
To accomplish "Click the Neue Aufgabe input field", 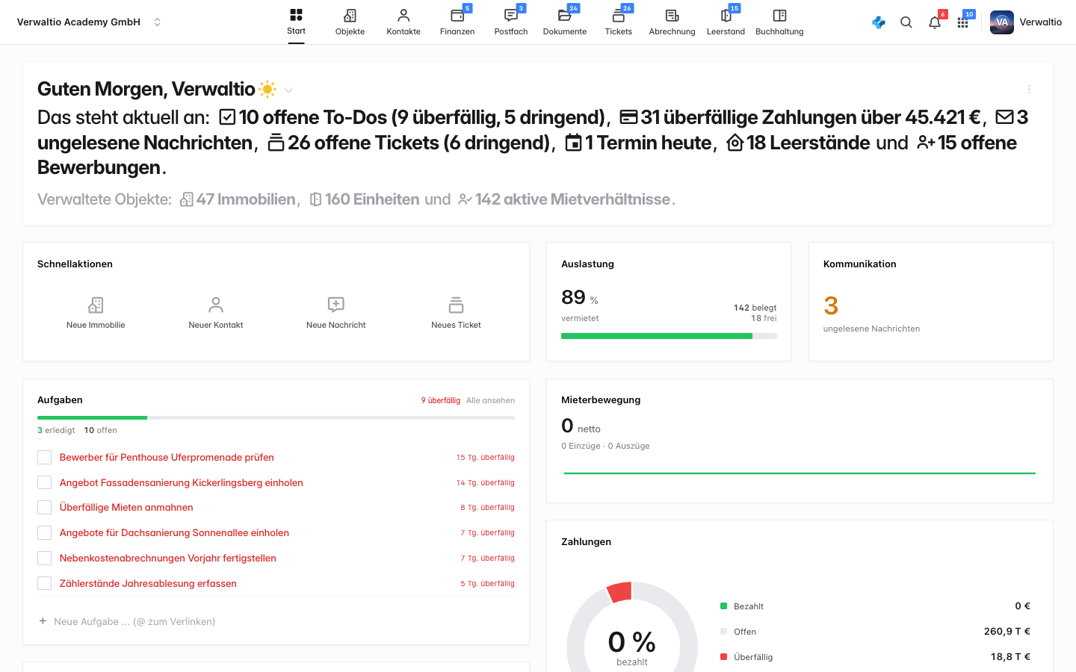I will point(276,622).
